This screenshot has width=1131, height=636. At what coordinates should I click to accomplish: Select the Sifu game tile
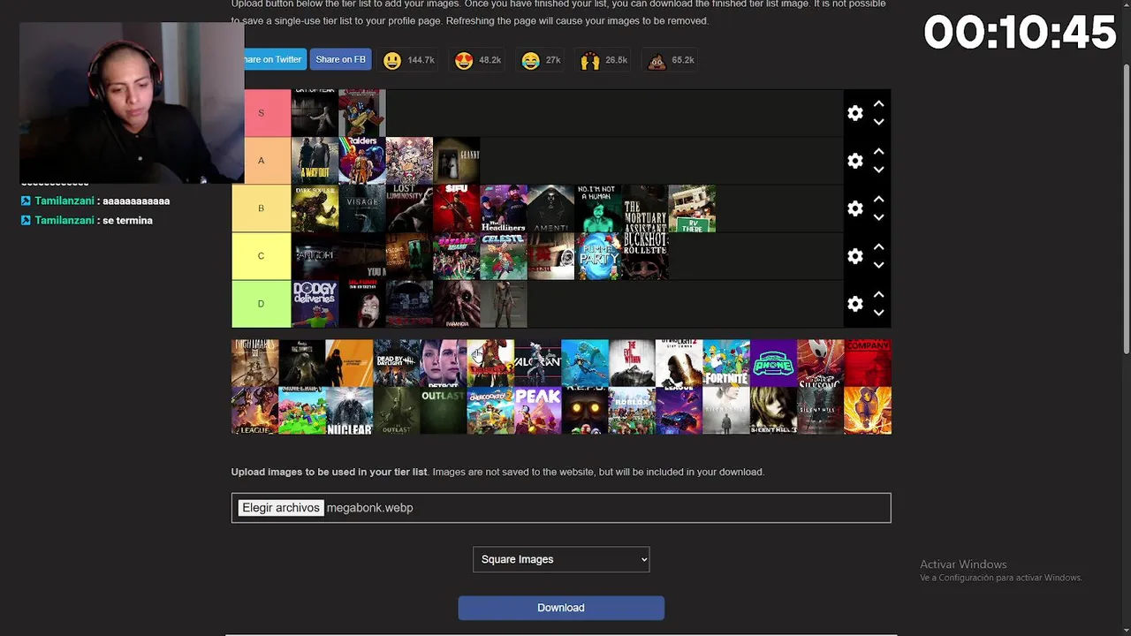[457, 208]
